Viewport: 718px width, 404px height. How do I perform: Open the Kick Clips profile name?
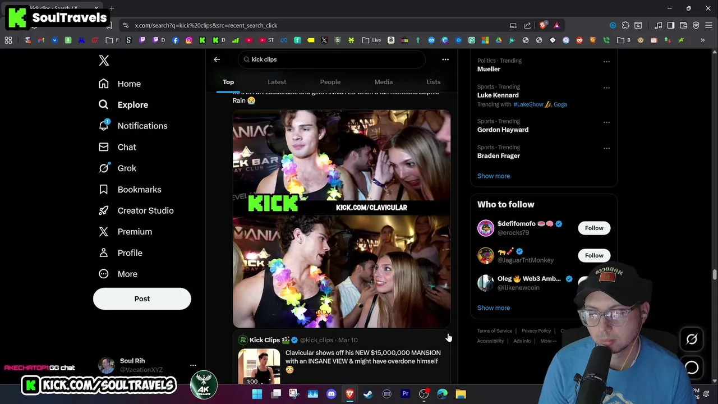pos(265,340)
